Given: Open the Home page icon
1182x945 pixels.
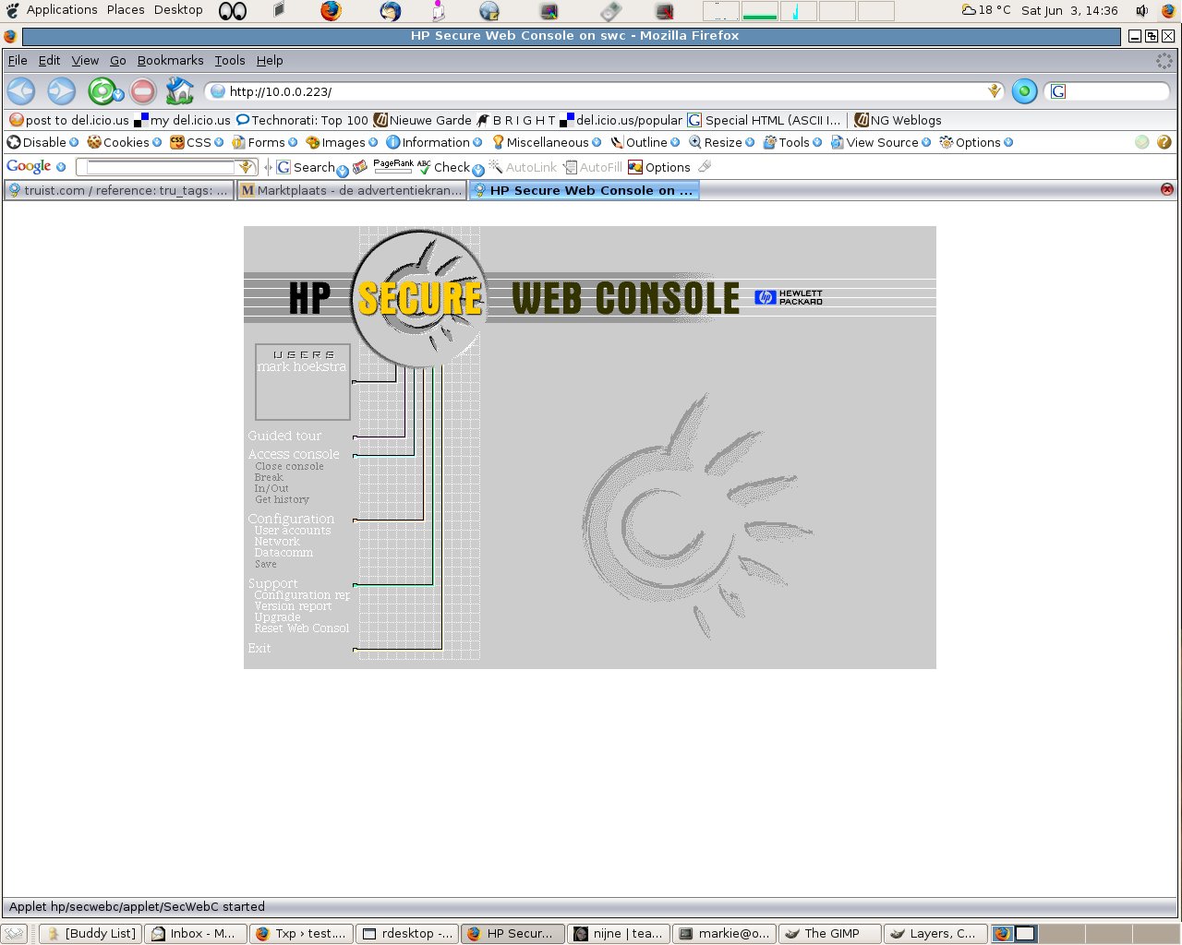Looking at the screenshot, I should (179, 90).
